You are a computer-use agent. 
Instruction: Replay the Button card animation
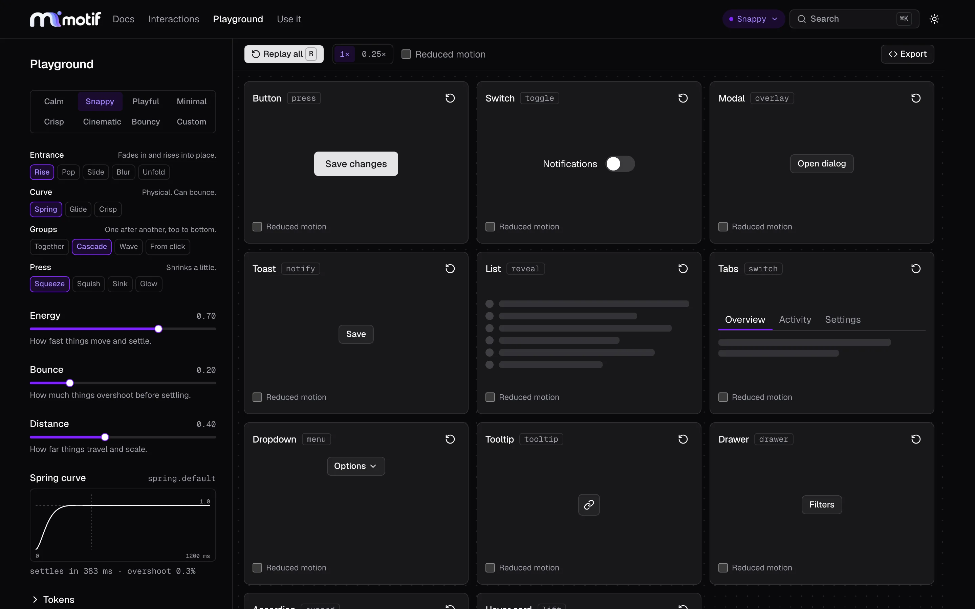coord(450,98)
